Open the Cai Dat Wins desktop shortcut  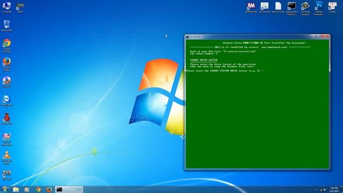(x=264, y=8)
